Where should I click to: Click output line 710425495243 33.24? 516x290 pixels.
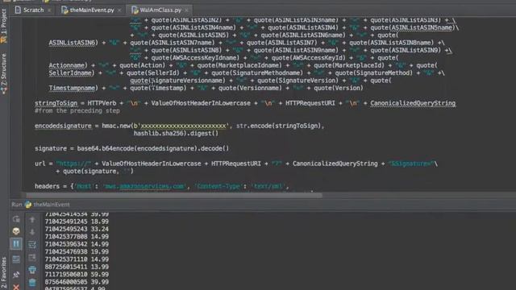77,229
